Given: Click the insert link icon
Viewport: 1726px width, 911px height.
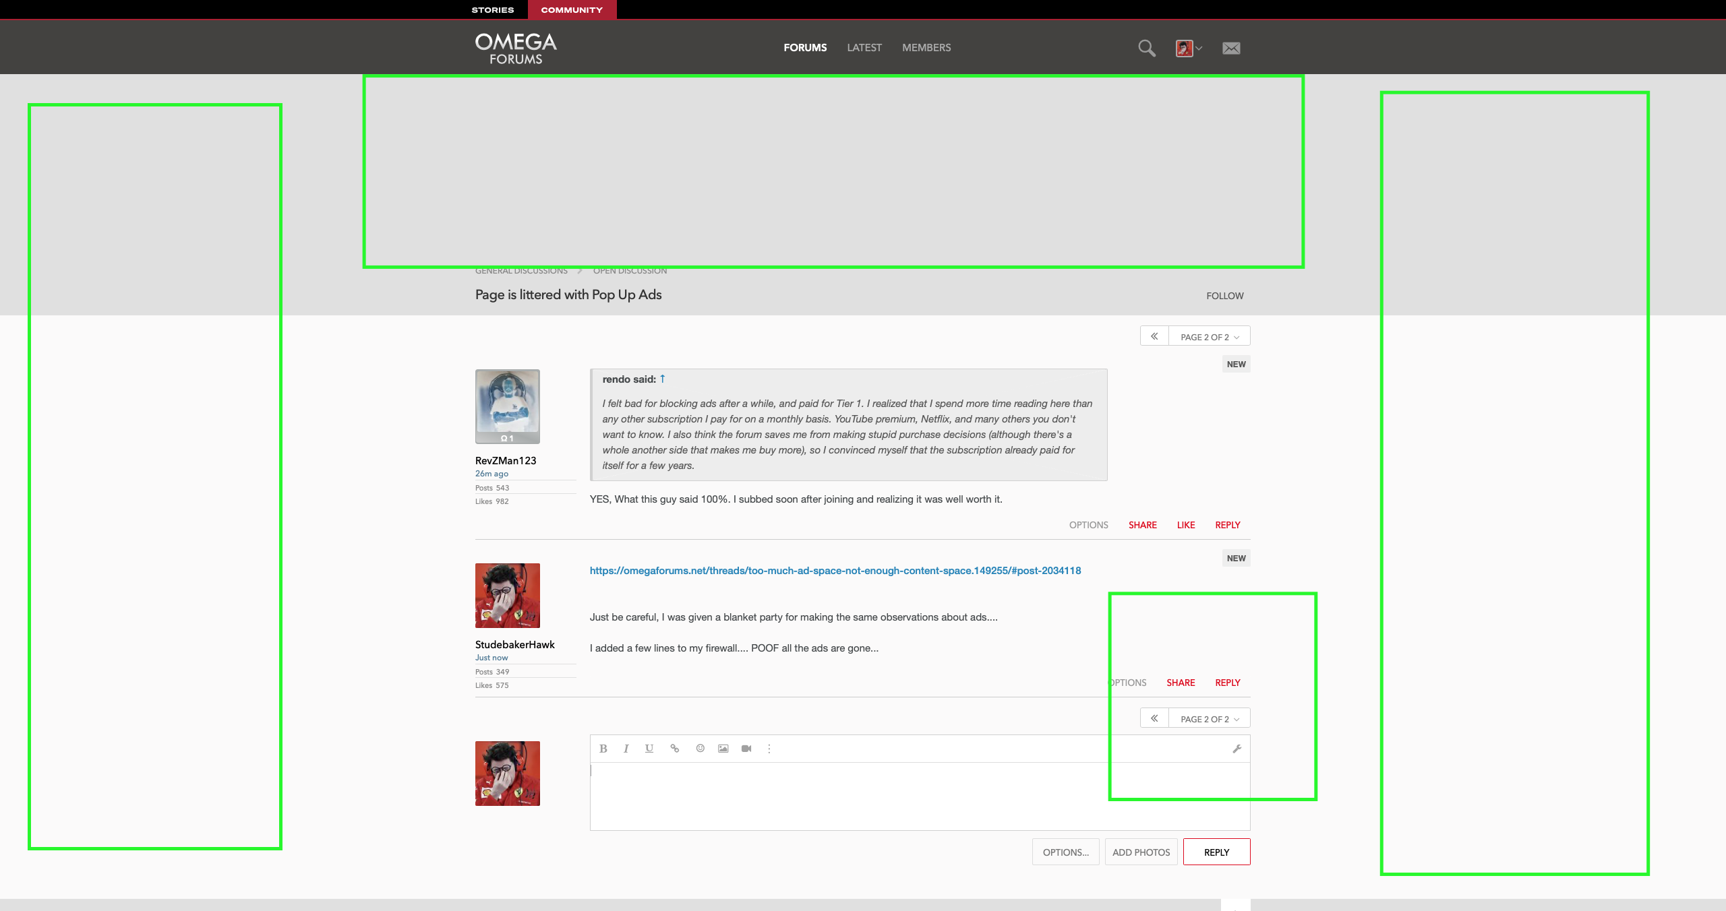Looking at the screenshot, I should (674, 749).
